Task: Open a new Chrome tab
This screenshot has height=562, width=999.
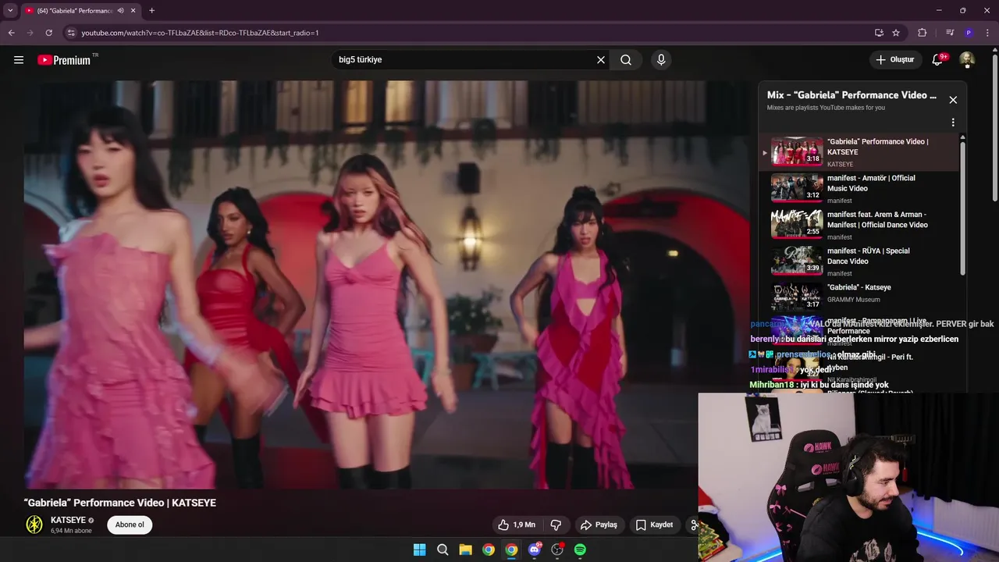Action: [151, 11]
